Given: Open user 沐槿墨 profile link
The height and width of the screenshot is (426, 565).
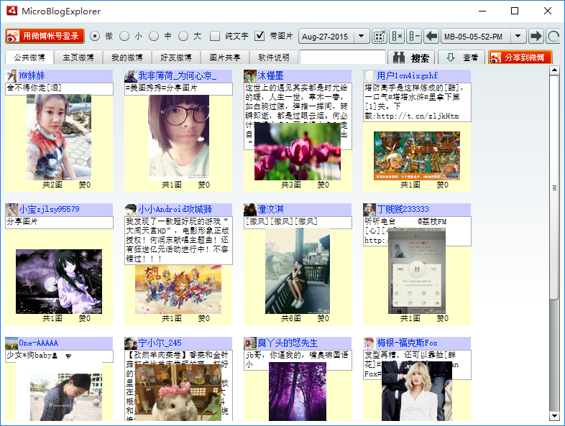Looking at the screenshot, I should point(270,75).
